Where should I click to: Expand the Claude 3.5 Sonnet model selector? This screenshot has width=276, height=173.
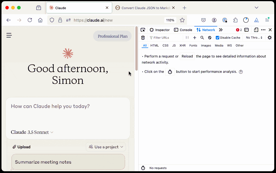[32, 132]
